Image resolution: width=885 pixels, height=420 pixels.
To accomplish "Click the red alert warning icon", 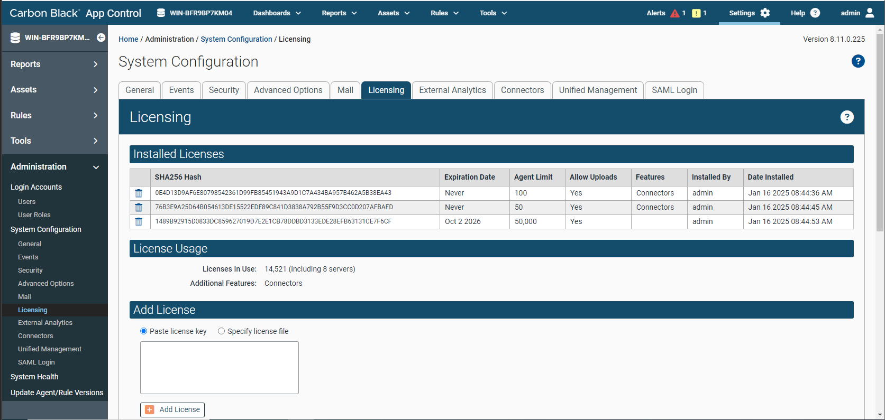I will point(674,13).
